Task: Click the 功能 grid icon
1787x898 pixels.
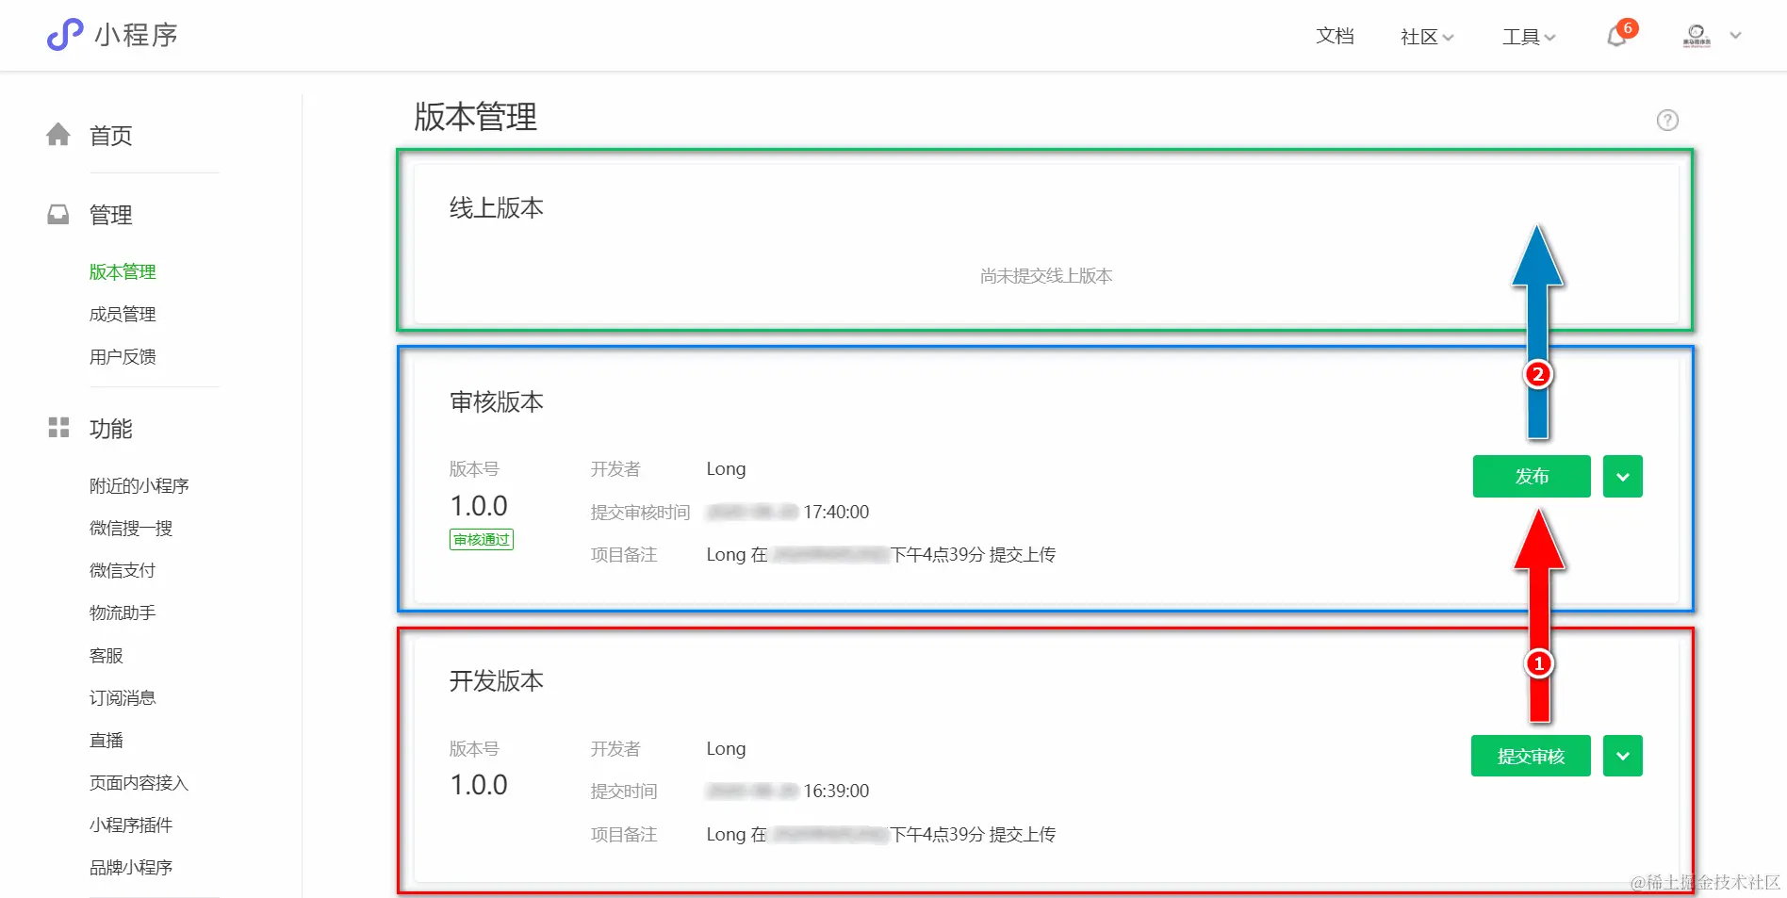Action: (x=58, y=428)
